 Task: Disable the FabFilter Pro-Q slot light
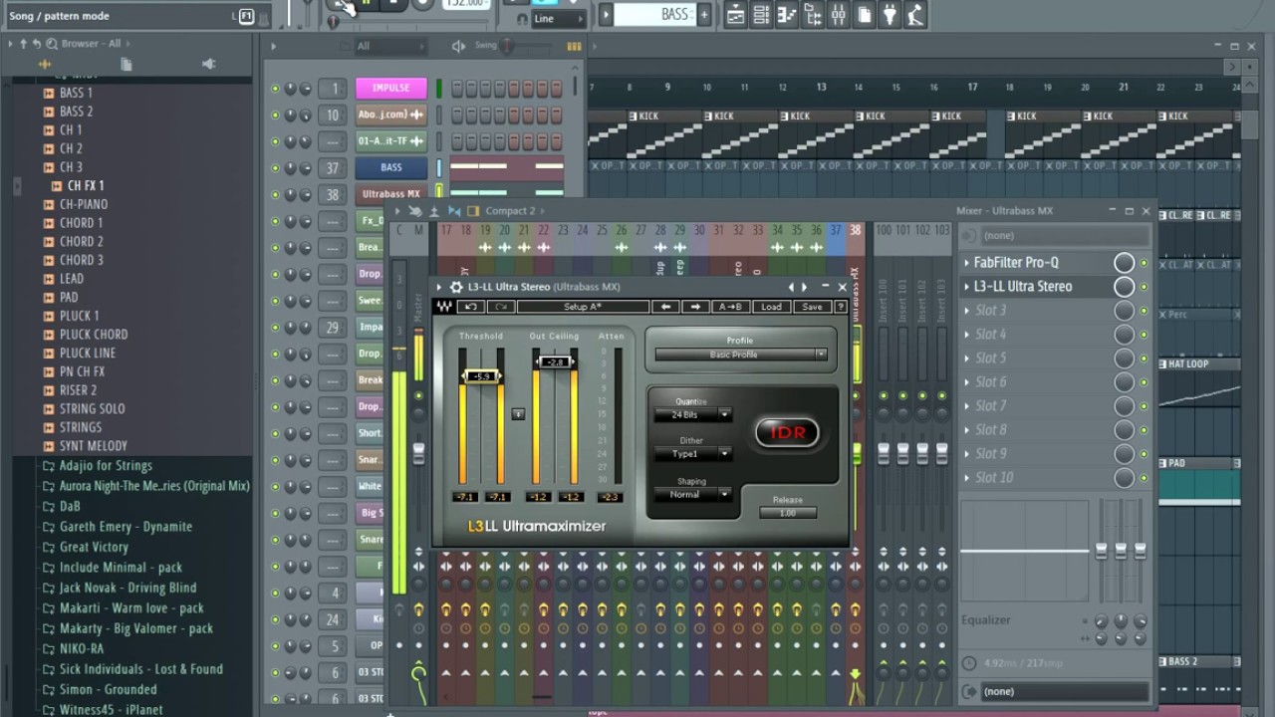point(1144,263)
